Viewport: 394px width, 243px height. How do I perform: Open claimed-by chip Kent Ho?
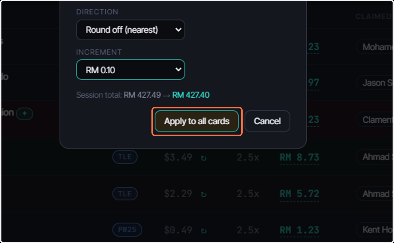pos(375,230)
